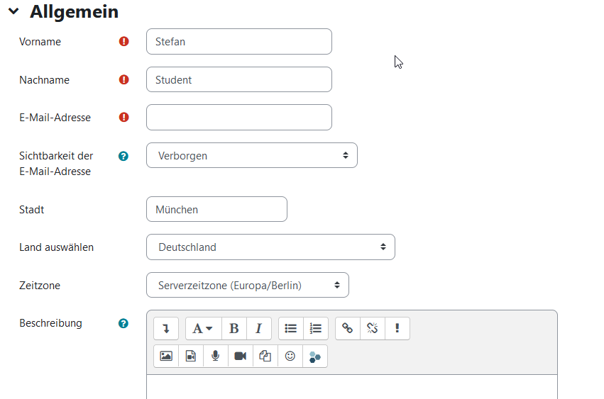Record audio with the microphone icon
Image resolution: width=604 pixels, height=399 pixels.
[215, 356]
